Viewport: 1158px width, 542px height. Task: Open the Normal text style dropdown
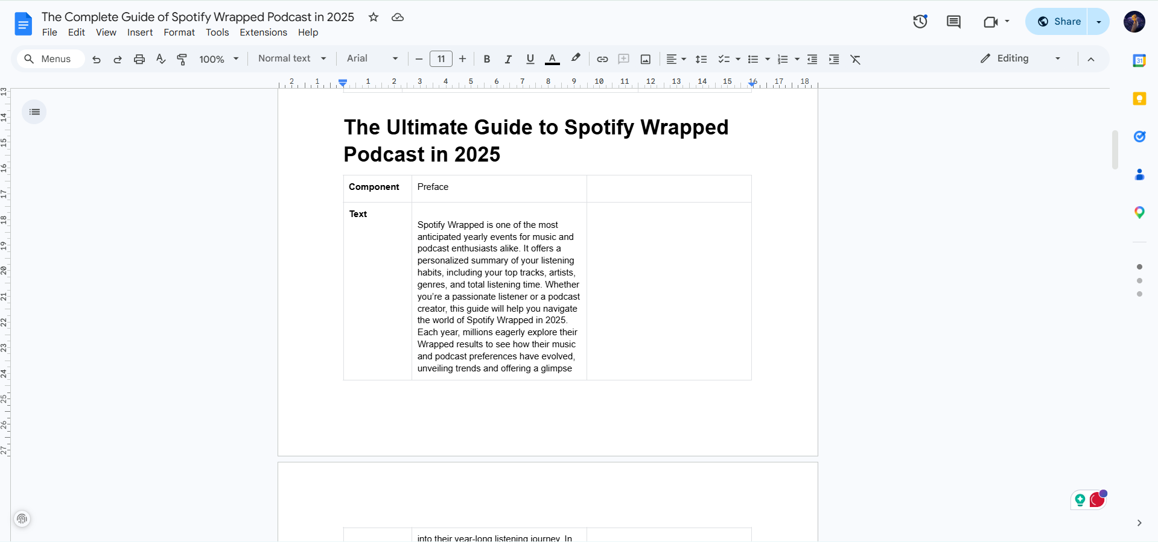click(293, 58)
